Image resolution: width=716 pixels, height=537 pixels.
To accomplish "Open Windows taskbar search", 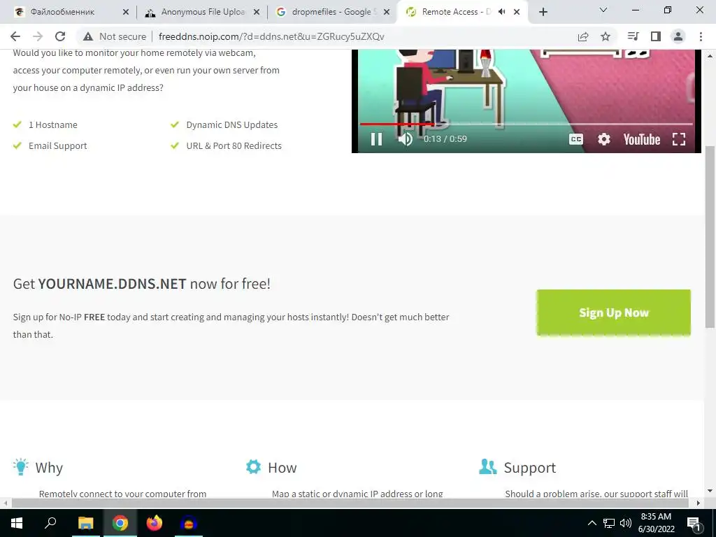I will 50,523.
